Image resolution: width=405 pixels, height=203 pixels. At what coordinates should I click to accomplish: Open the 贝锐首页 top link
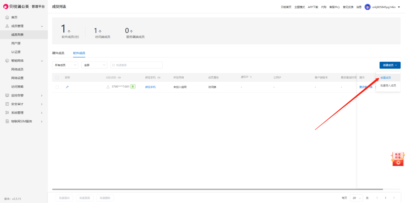(286, 7)
